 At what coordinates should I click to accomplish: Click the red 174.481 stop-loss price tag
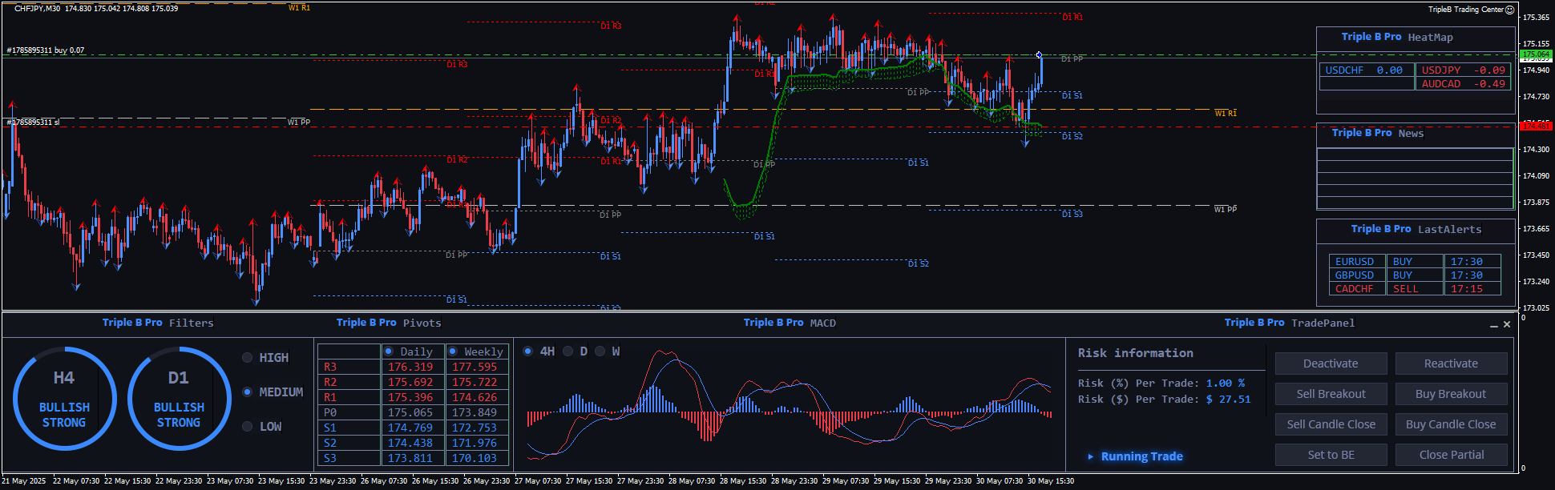click(1535, 126)
